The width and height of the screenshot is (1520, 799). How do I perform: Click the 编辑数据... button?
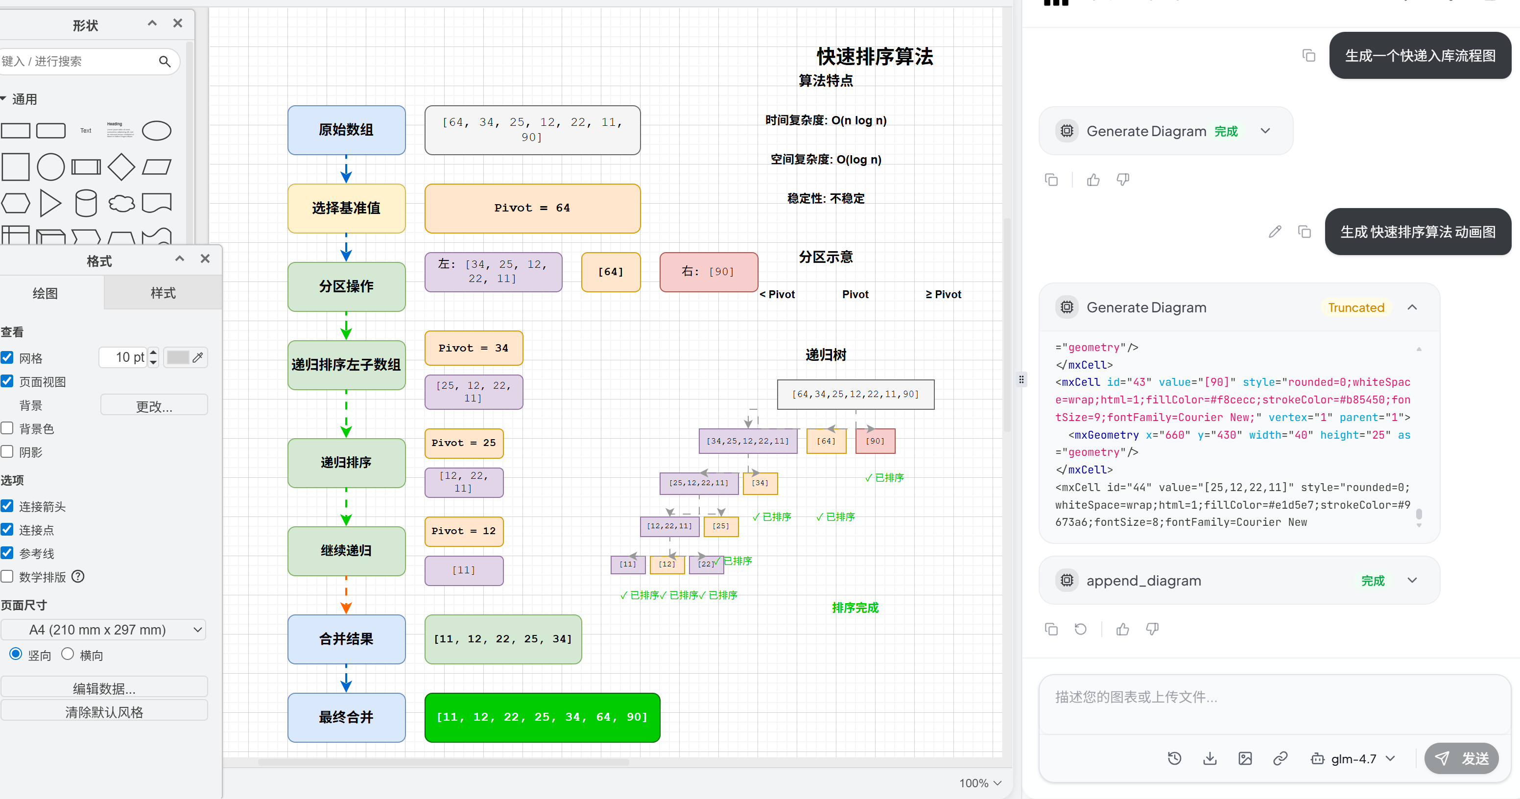(104, 688)
